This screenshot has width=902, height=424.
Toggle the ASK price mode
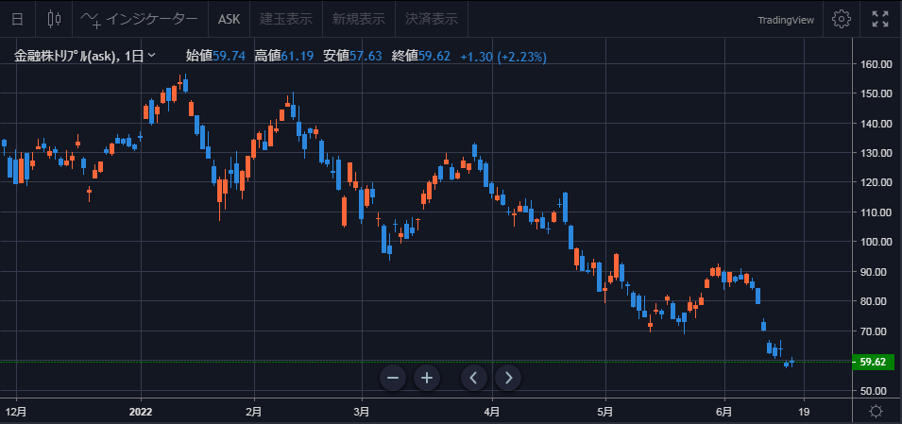point(229,19)
